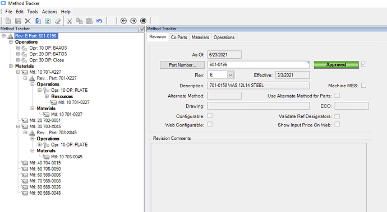Image resolution: width=387 pixels, height=212 pixels.
Task: Click the material icon beside Mtl: 90 988-0048
Action: (25, 193)
